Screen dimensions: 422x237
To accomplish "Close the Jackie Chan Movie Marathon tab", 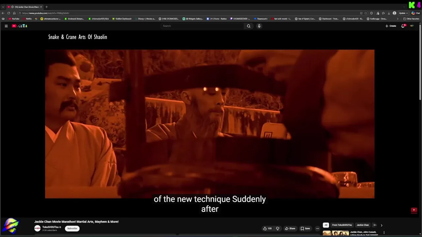I will (41, 7).
